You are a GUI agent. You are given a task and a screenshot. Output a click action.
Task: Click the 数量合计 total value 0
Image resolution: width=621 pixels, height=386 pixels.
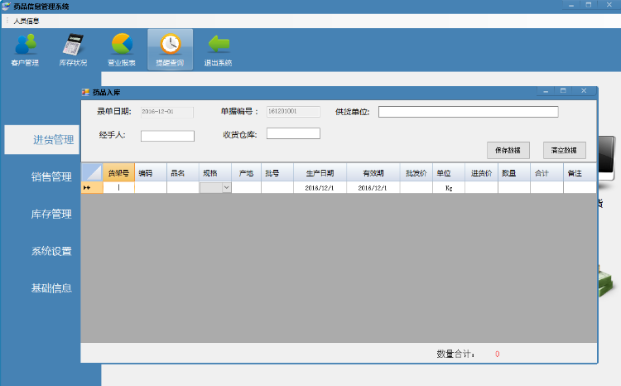tap(497, 354)
